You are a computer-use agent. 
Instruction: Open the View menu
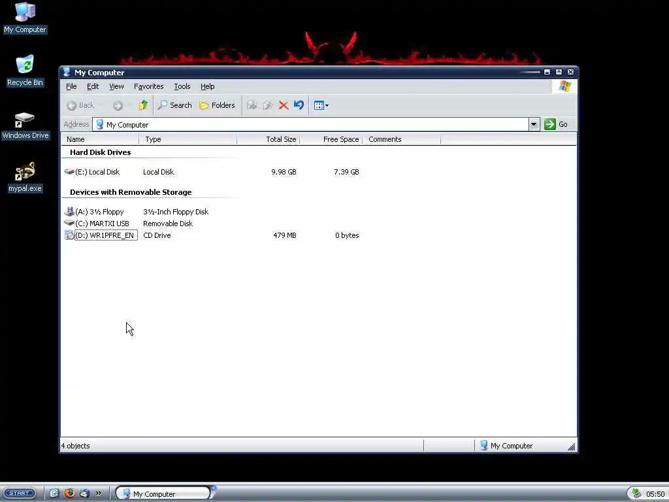tap(116, 87)
